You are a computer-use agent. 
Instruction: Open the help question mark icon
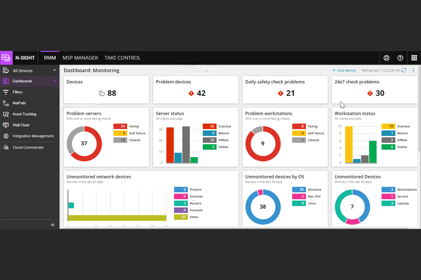[x=400, y=58]
